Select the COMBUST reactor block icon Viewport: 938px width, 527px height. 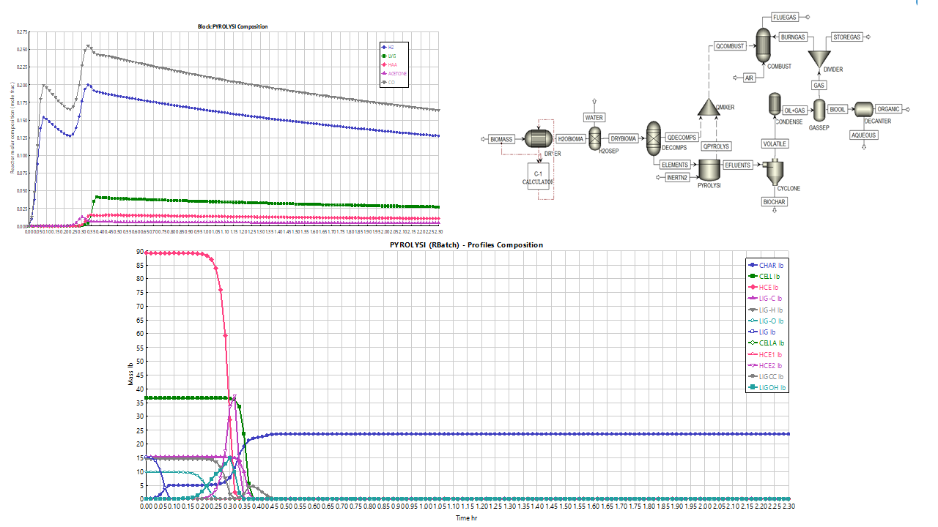click(x=763, y=45)
